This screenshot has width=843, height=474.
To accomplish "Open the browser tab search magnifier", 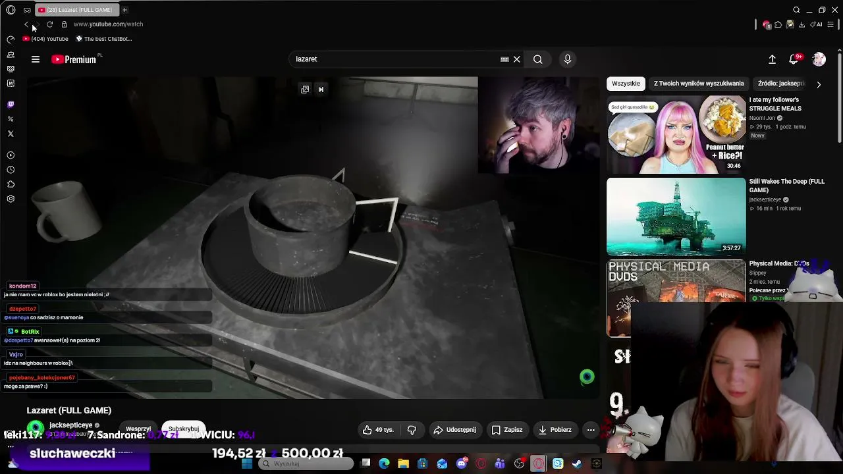I will [796, 10].
